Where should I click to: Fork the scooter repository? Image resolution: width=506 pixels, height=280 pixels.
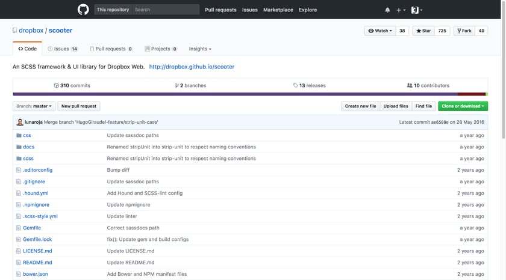(x=464, y=31)
